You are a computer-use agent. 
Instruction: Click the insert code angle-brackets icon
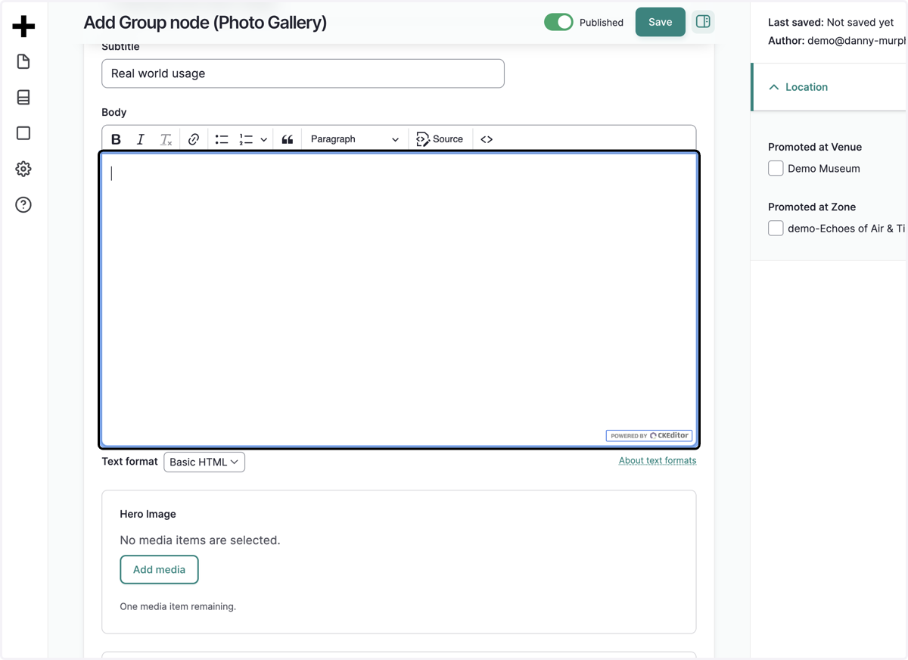click(x=487, y=139)
